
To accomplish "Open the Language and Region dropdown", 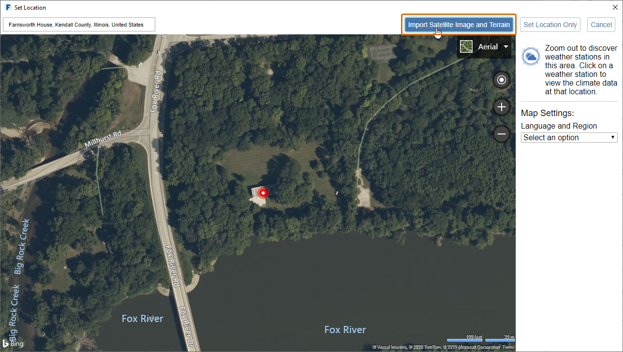I will coord(569,137).
